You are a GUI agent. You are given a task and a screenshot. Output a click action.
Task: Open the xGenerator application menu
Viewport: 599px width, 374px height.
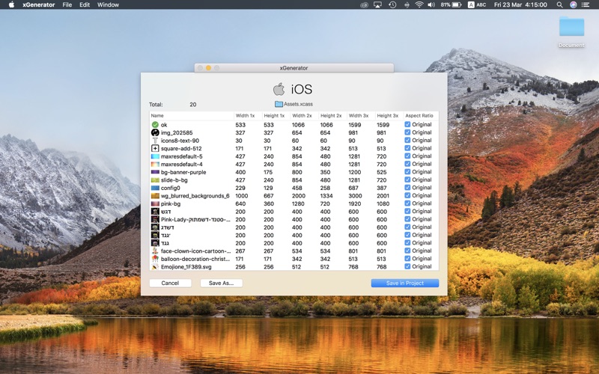(x=39, y=4)
